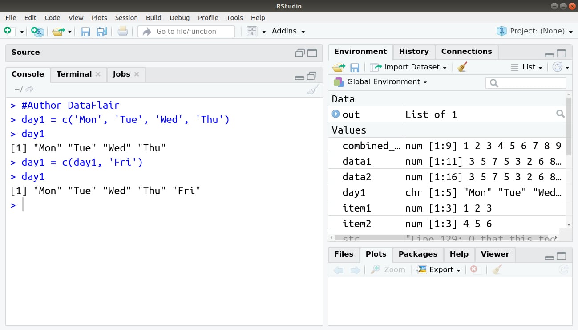578x330 pixels.
Task: Switch to the Viewer tab
Action: click(495, 254)
